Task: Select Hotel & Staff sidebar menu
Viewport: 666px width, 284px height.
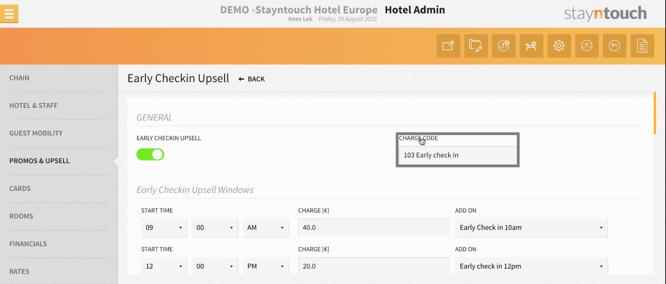Action: point(34,106)
